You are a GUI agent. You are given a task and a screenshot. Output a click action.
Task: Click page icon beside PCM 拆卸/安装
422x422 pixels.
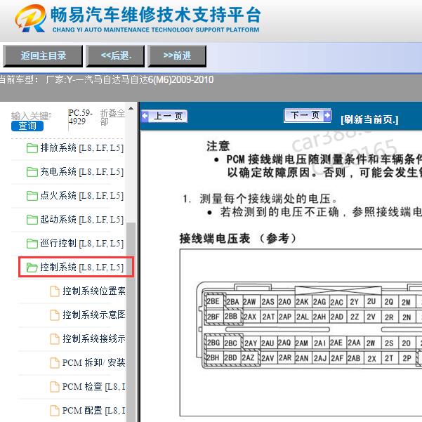[55, 363]
